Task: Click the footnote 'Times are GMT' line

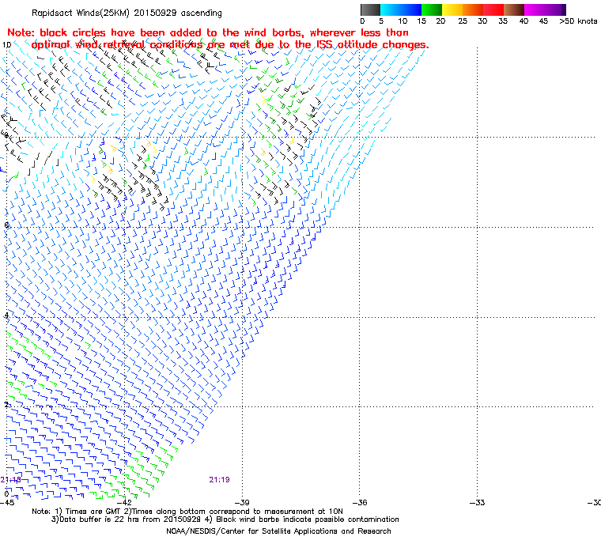Action: click(187, 511)
